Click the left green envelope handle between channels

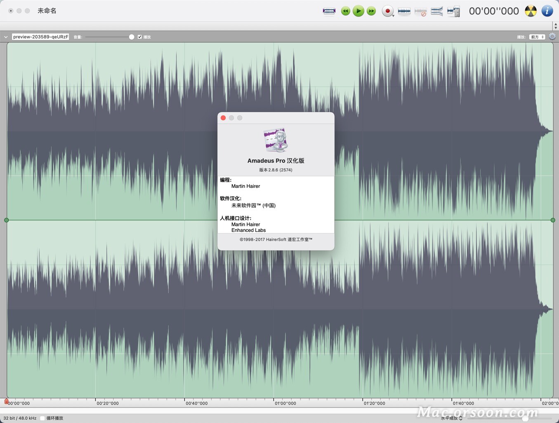click(x=7, y=220)
